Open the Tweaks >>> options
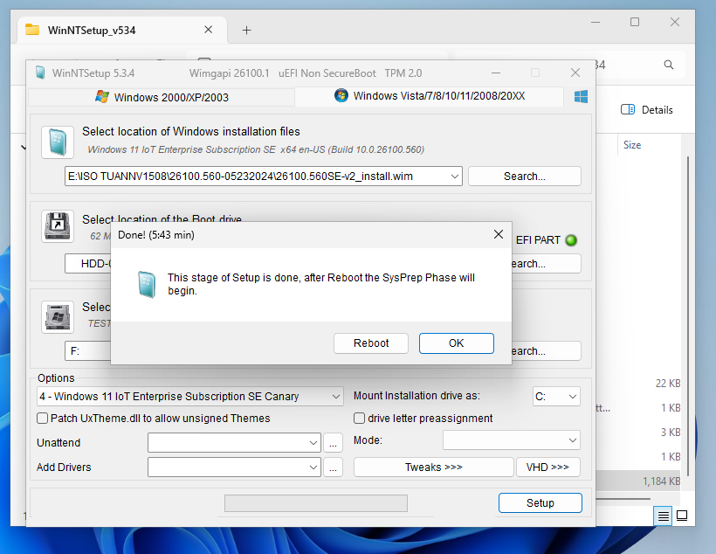 (433, 467)
